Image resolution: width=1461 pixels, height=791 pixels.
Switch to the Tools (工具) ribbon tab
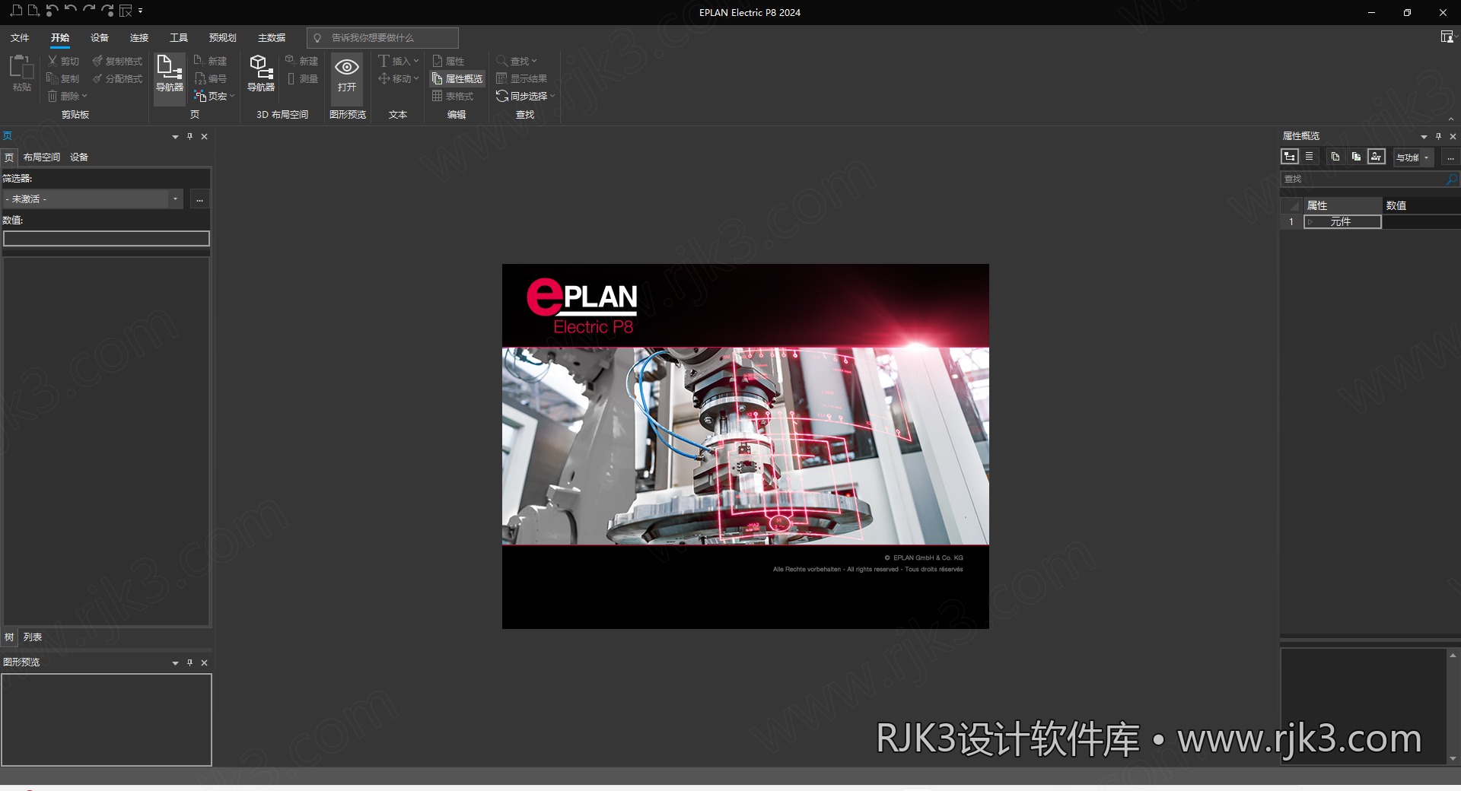pos(179,37)
